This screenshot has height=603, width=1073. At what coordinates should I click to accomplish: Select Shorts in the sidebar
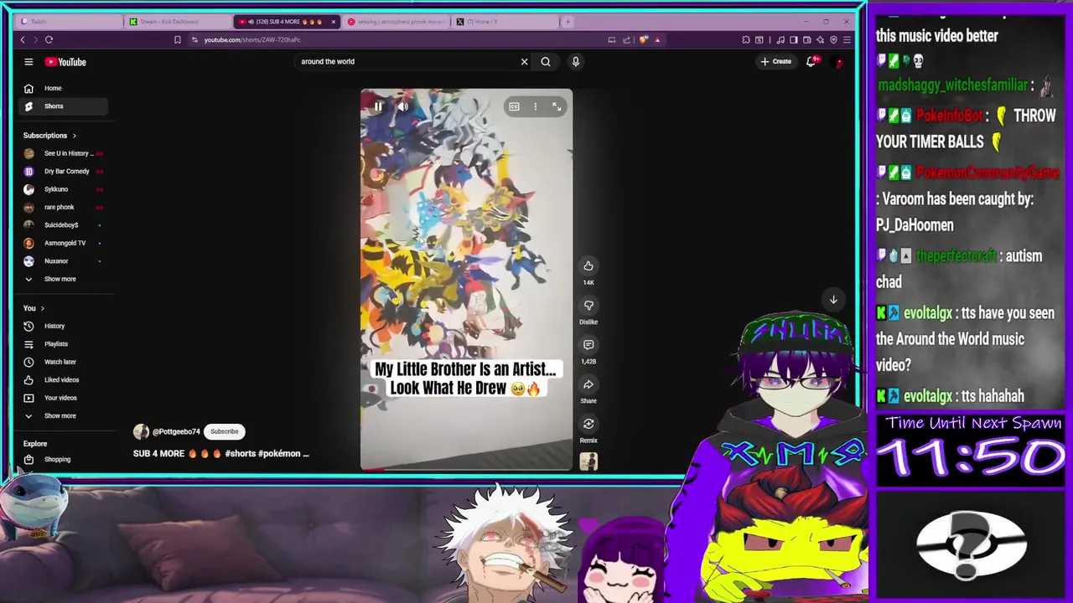63,106
